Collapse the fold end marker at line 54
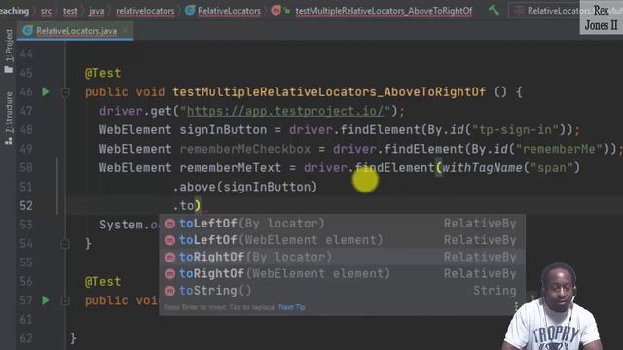Screen dimensions: 623x350 click(x=65, y=244)
